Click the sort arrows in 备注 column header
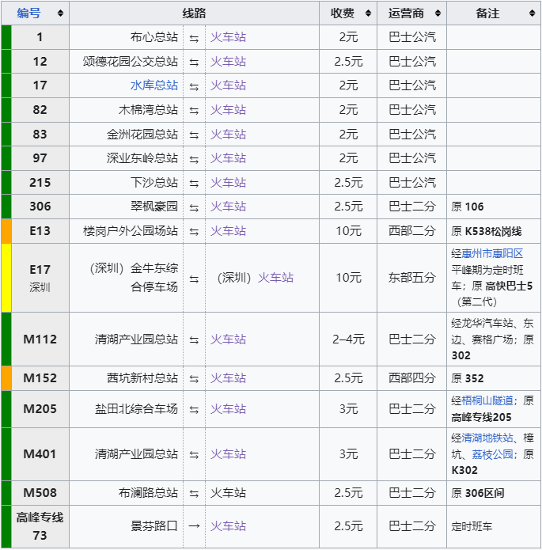The height and width of the screenshot is (550, 542). pos(532,13)
